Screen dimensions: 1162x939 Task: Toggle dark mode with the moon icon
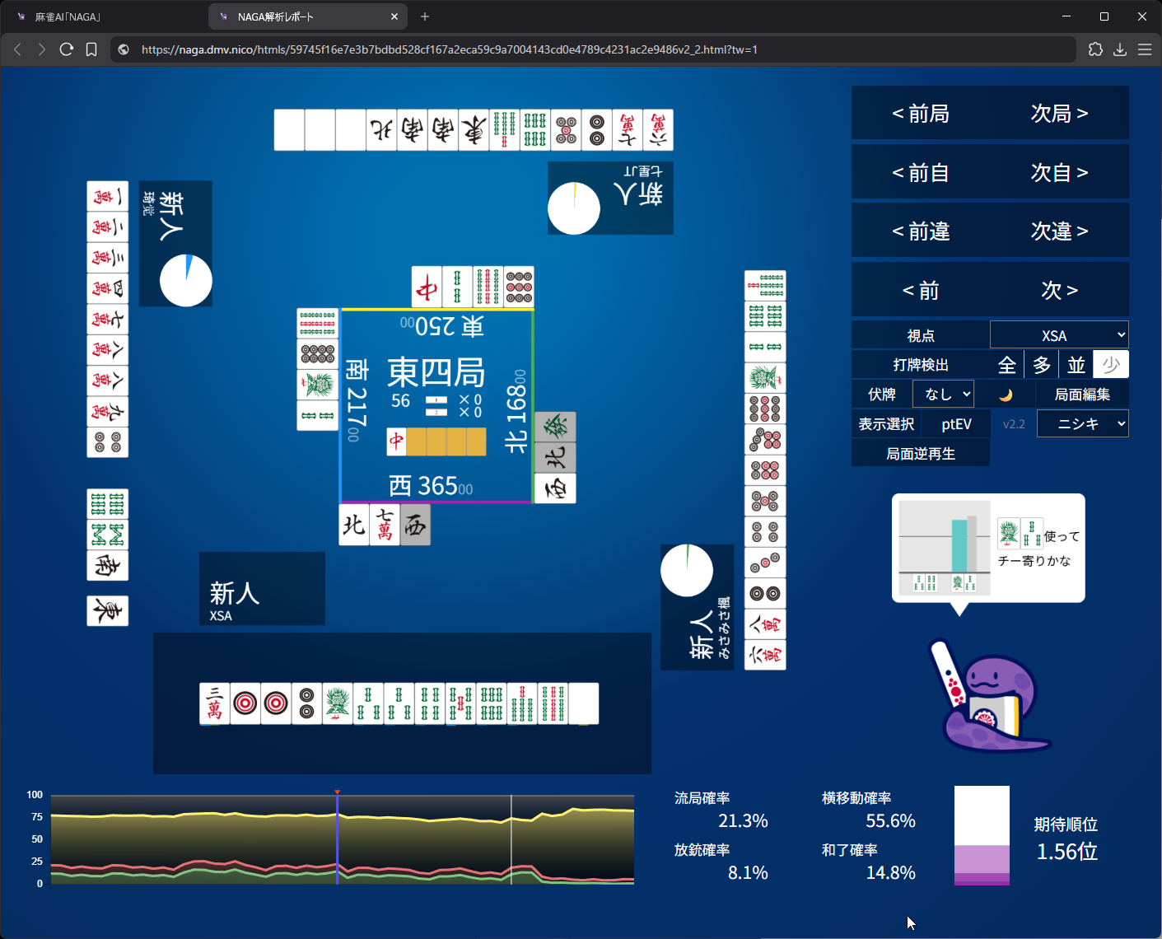pos(1006,395)
